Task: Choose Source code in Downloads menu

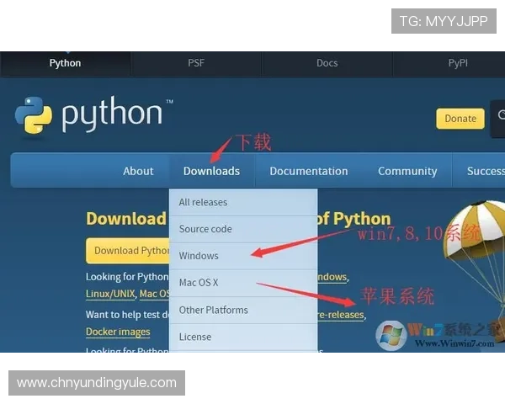Action: (x=205, y=229)
